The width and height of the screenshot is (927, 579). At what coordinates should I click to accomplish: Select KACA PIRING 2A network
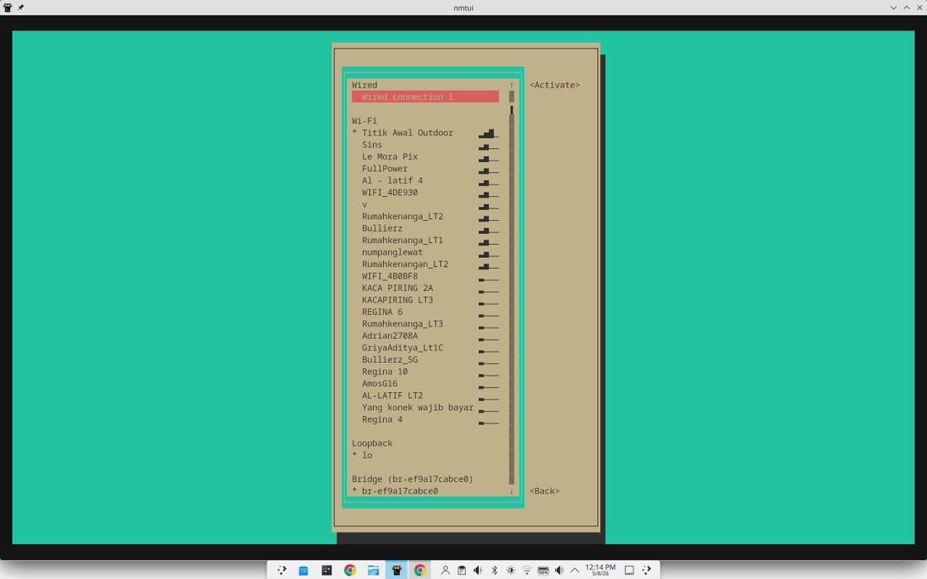(425, 288)
